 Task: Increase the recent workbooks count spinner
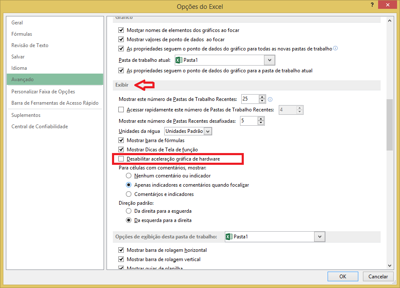click(x=262, y=97)
